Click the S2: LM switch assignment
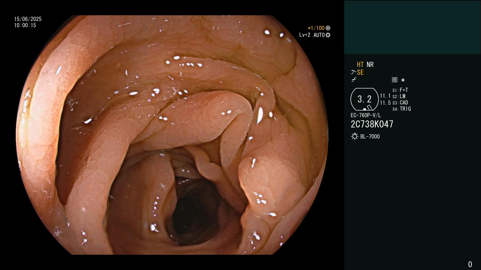The image size is (481, 270). tap(399, 96)
